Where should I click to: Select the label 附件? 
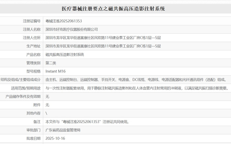point(37,105)
